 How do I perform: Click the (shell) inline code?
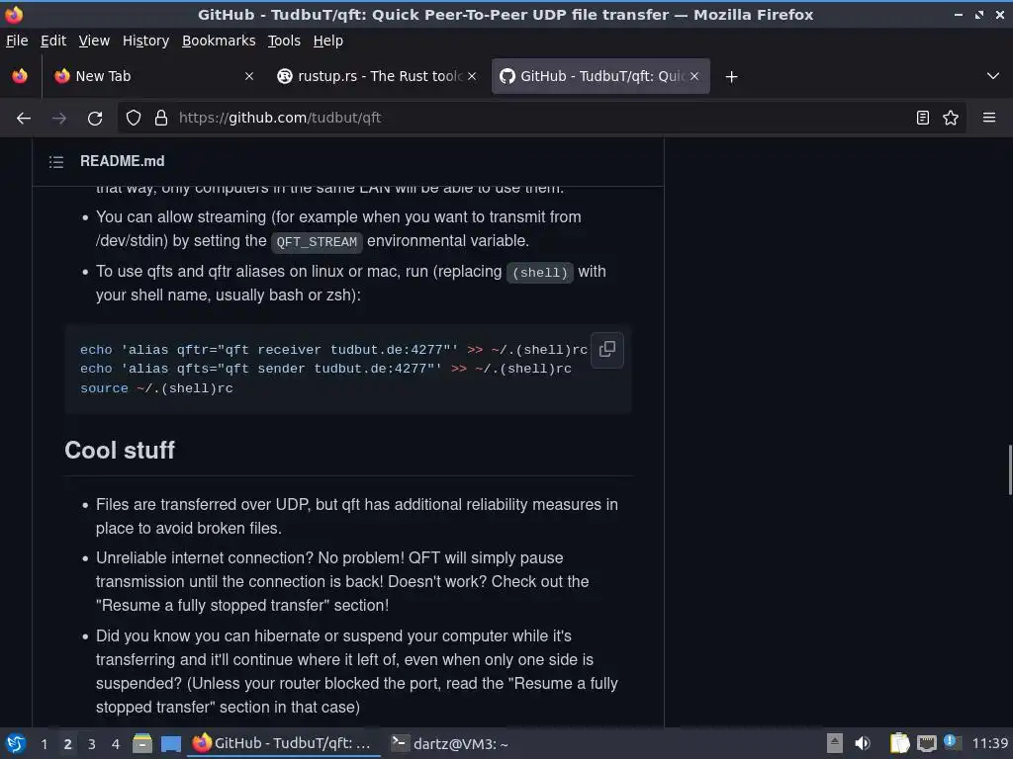540,273
